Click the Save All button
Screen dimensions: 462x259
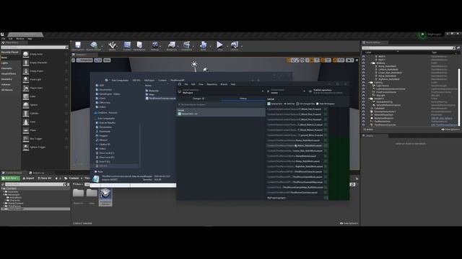click(x=45, y=178)
